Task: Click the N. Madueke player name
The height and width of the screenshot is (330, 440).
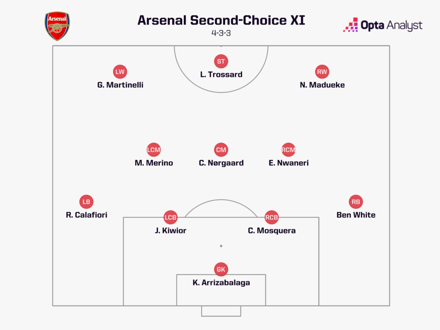Action: pyautogui.click(x=322, y=85)
